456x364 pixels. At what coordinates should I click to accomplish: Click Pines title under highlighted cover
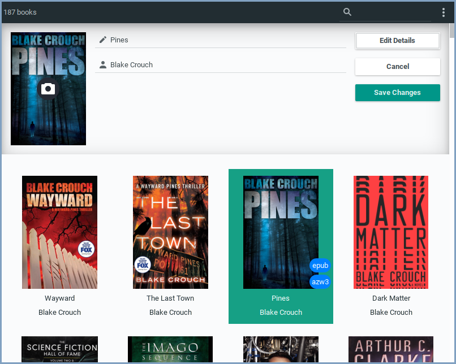[x=281, y=298]
